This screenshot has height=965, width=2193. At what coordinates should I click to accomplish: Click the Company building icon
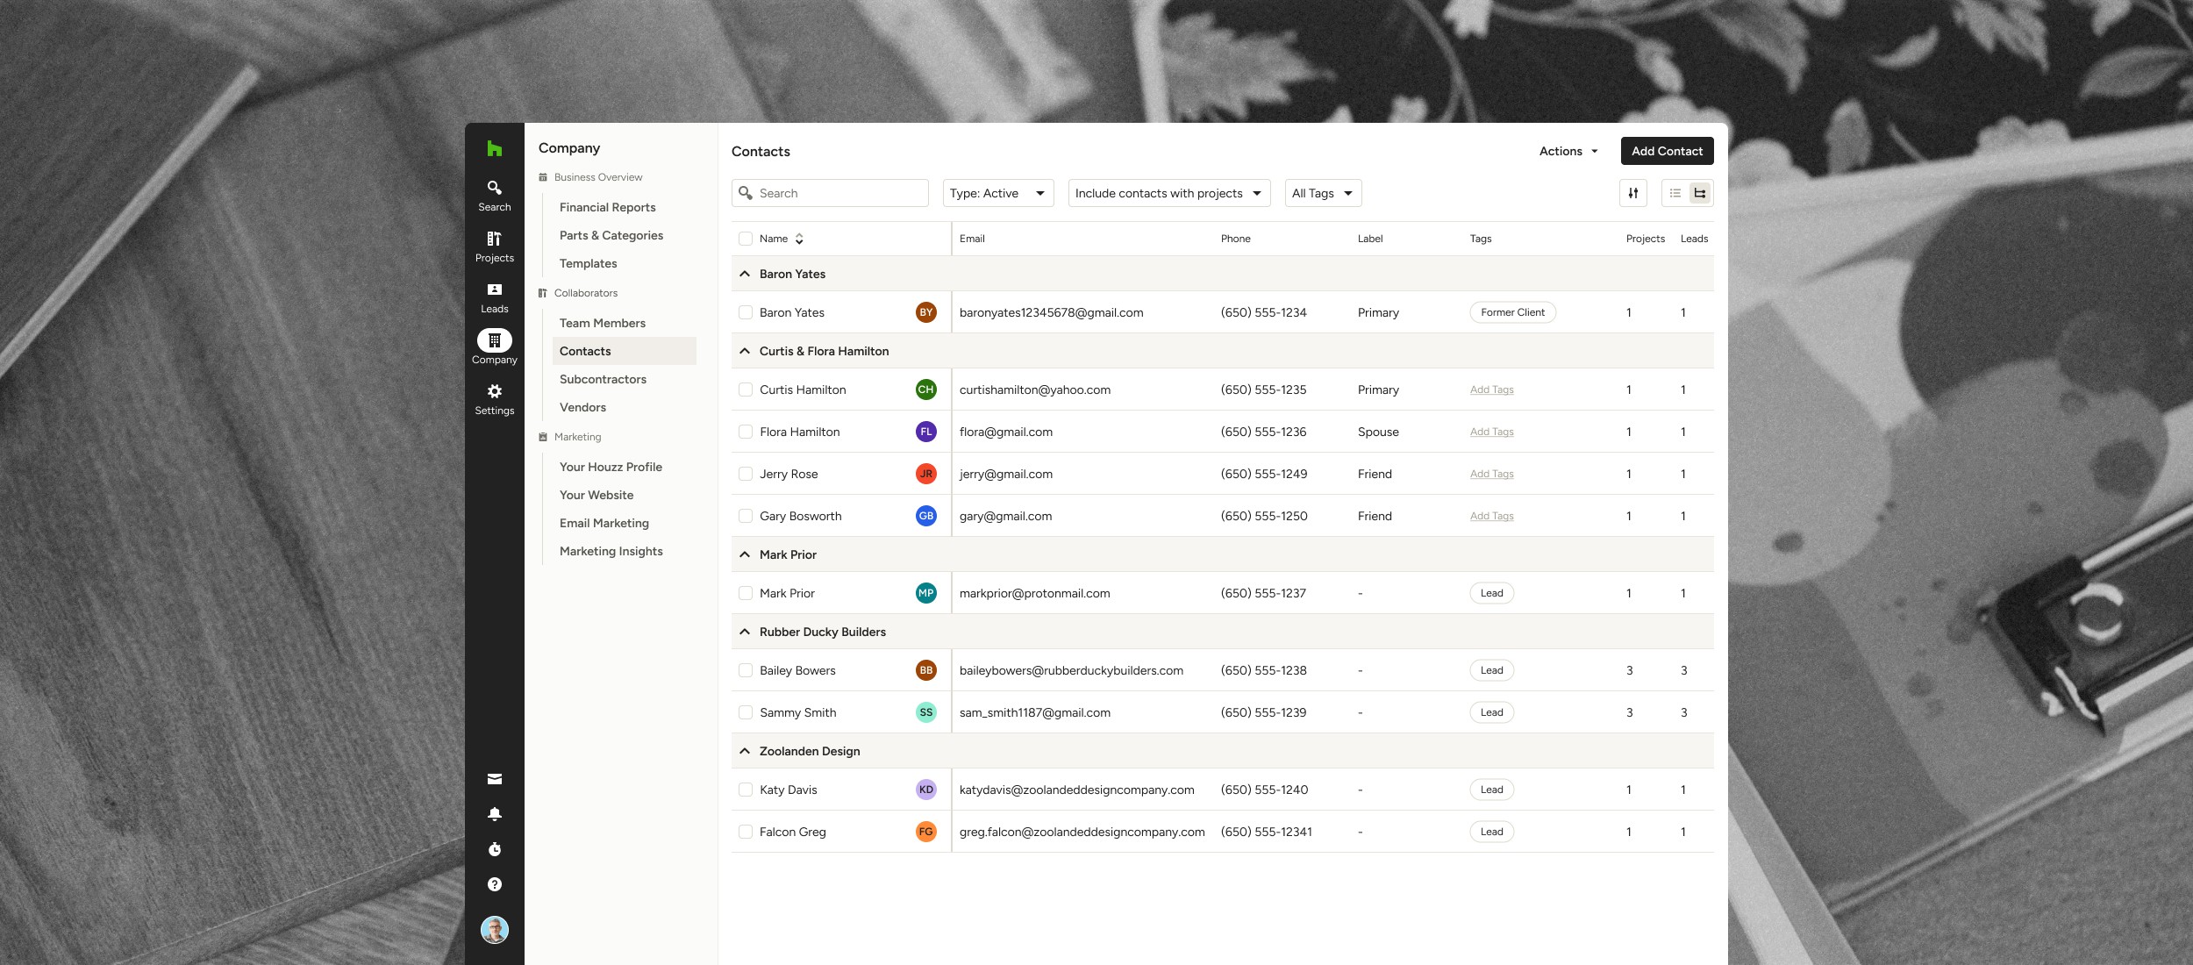click(x=494, y=340)
